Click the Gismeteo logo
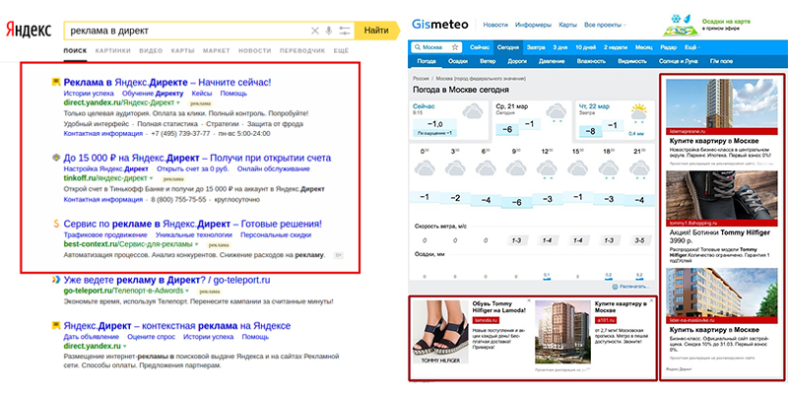The height and width of the screenshot is (394, 788). point(439,24)
